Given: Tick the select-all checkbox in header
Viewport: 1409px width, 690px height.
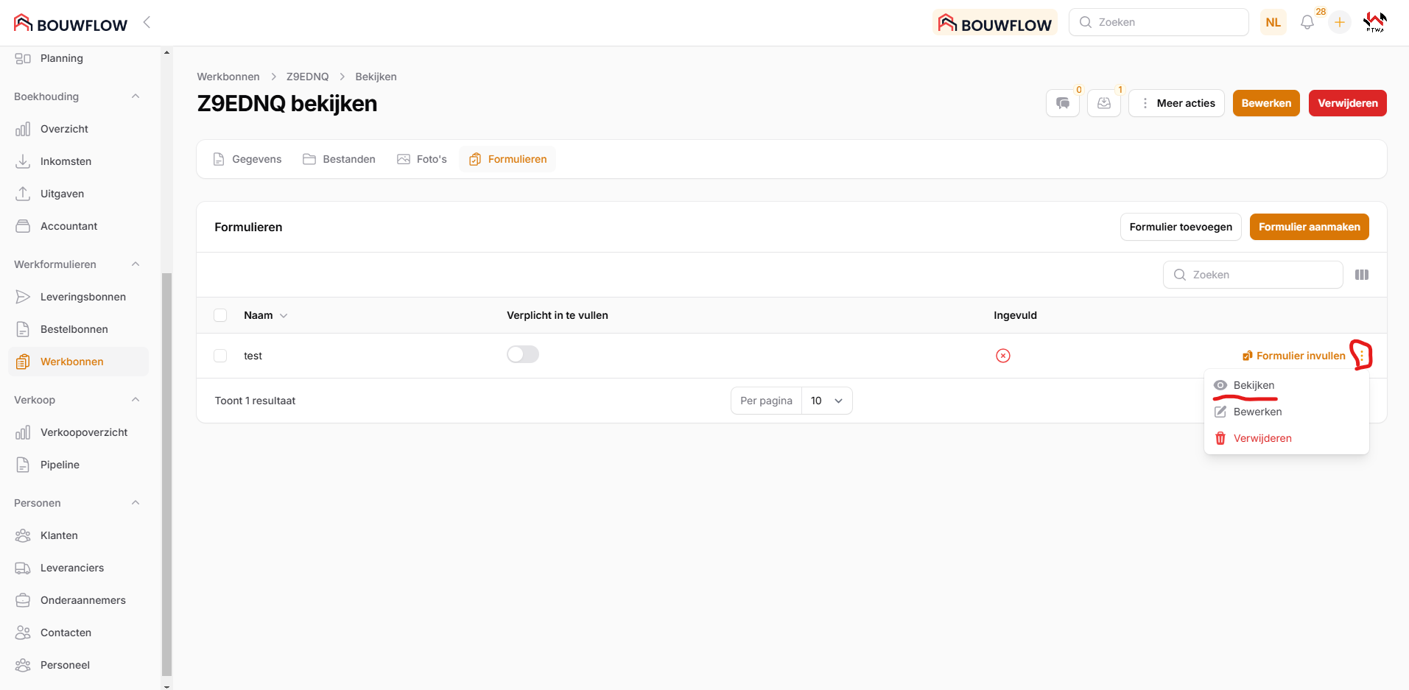Looking at the screenshot, I should click(220, 315).
